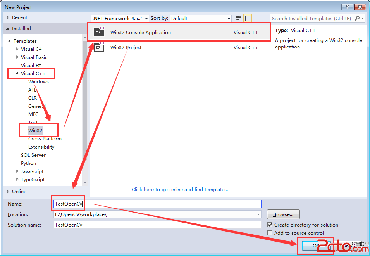Toggle Create directory for solution checkbox

[270, 225]
